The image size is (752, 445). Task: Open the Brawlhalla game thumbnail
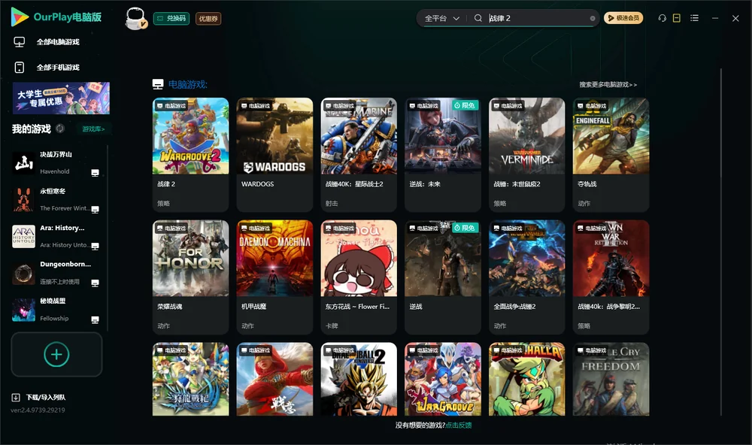pos(527,379)
